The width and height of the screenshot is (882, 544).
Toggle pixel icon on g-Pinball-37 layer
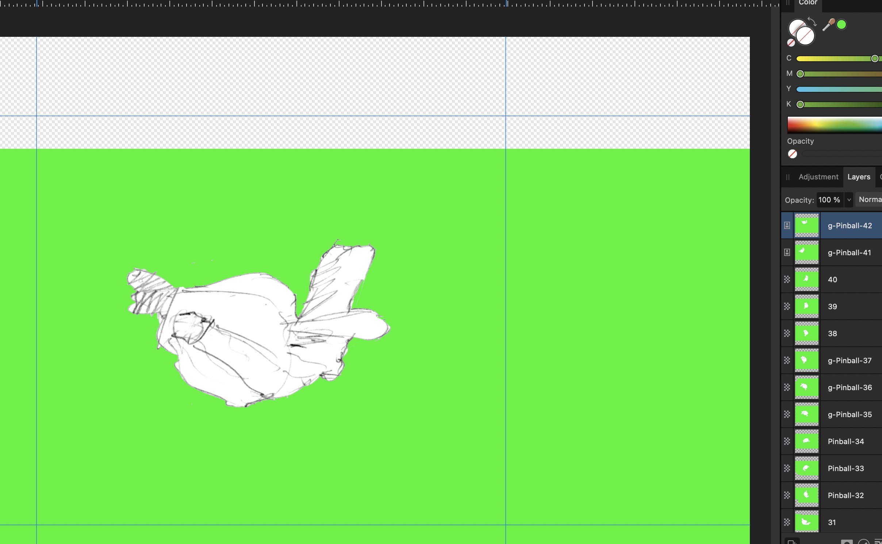787,361
